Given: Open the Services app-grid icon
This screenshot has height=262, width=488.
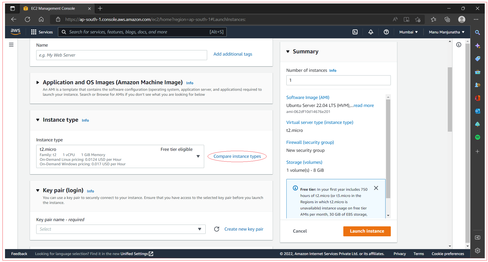Looking at the screenshot, I should coord(34,32).
